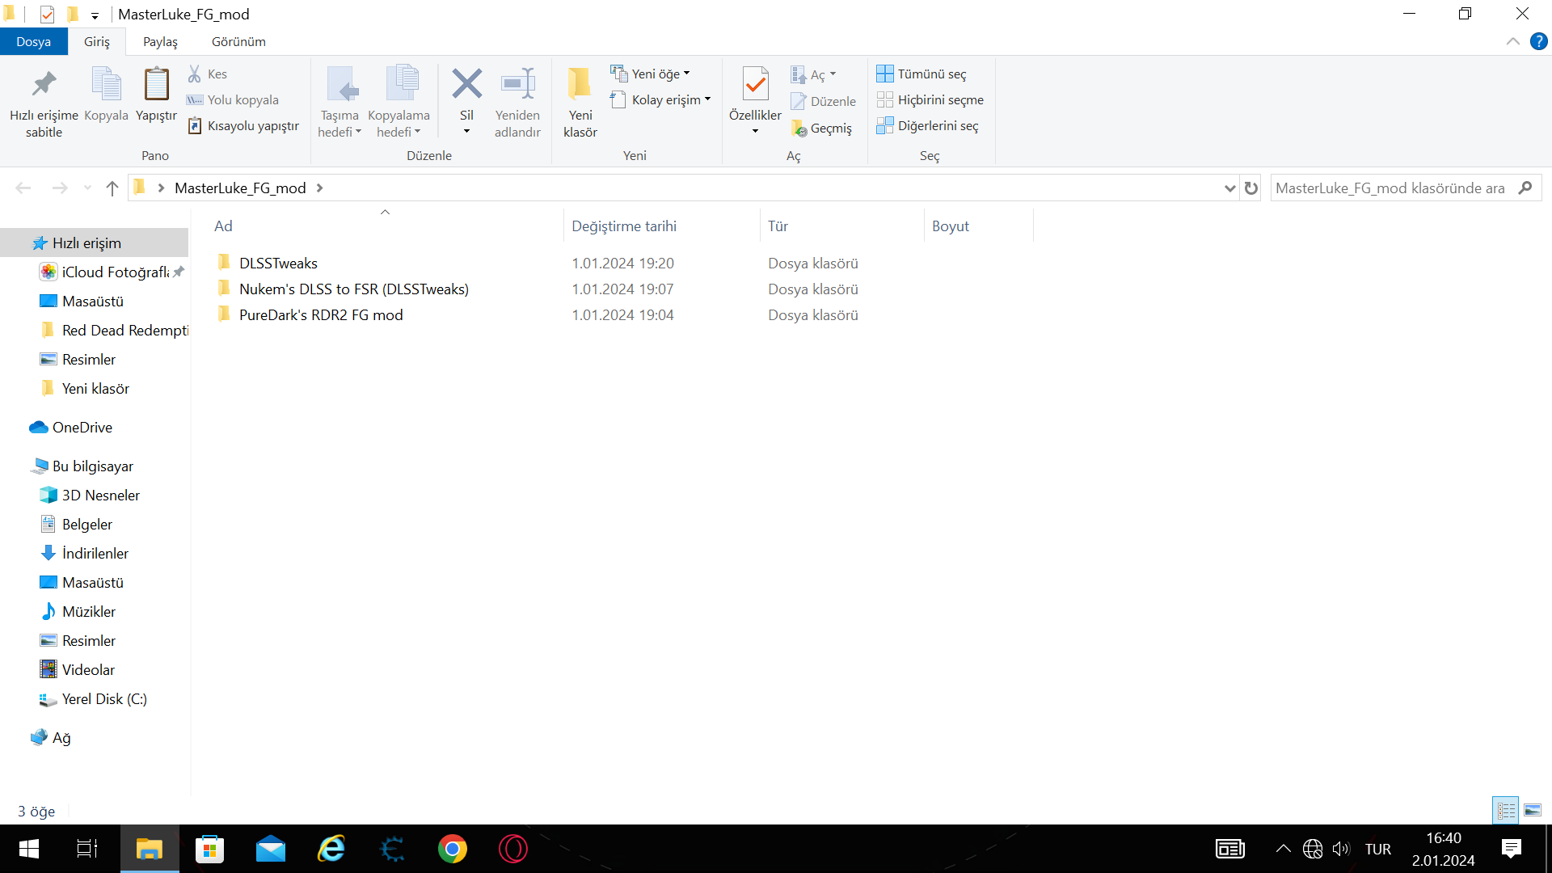
Task: Click the up-arrow parent folder icon
Action: [x=112, y=188]
